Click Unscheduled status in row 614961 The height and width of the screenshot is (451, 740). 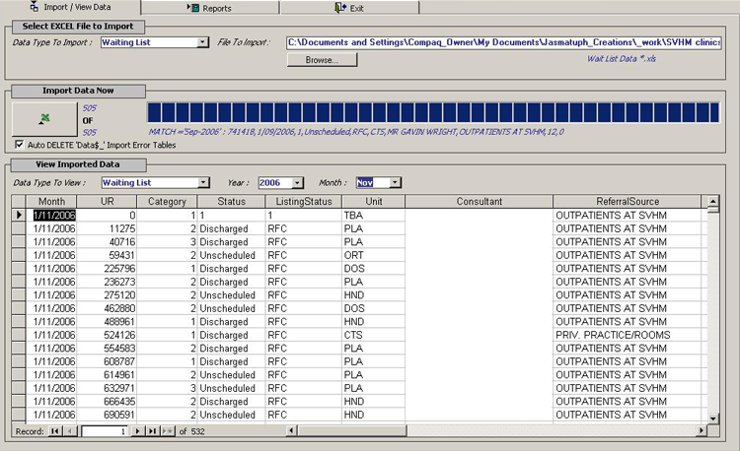(231, 375)
